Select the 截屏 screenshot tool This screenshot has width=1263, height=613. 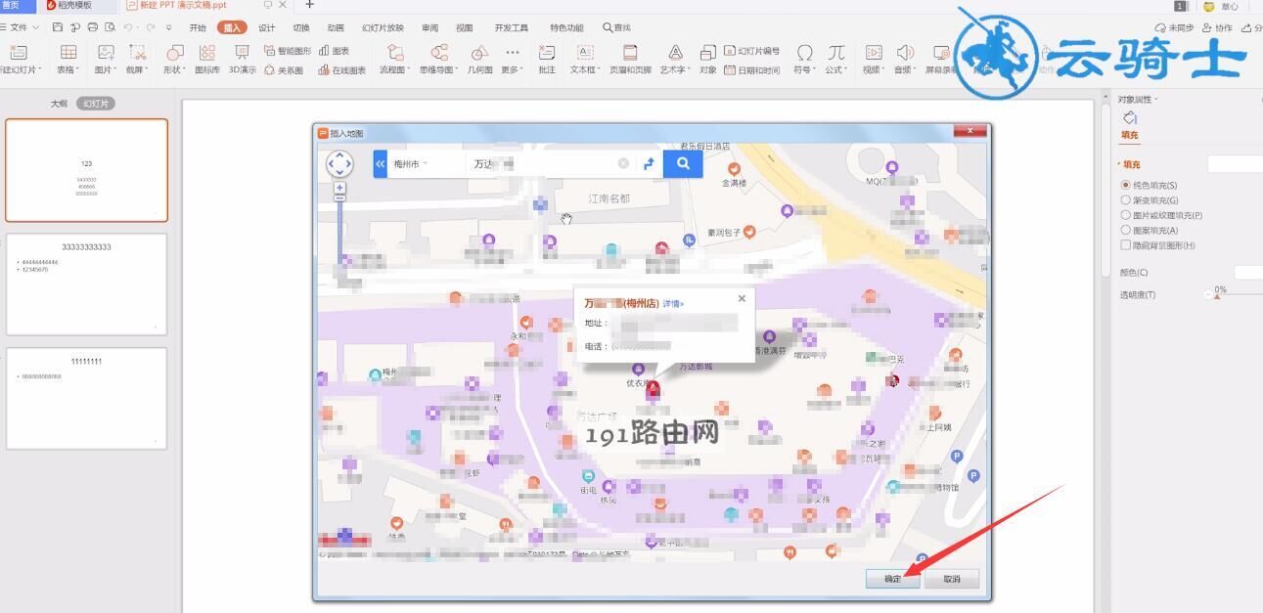(136, 58)
